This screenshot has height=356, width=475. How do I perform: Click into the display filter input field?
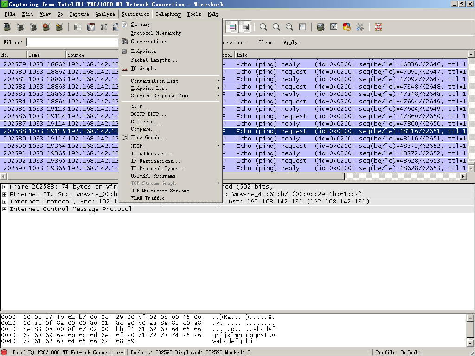(x=73, y=42)
